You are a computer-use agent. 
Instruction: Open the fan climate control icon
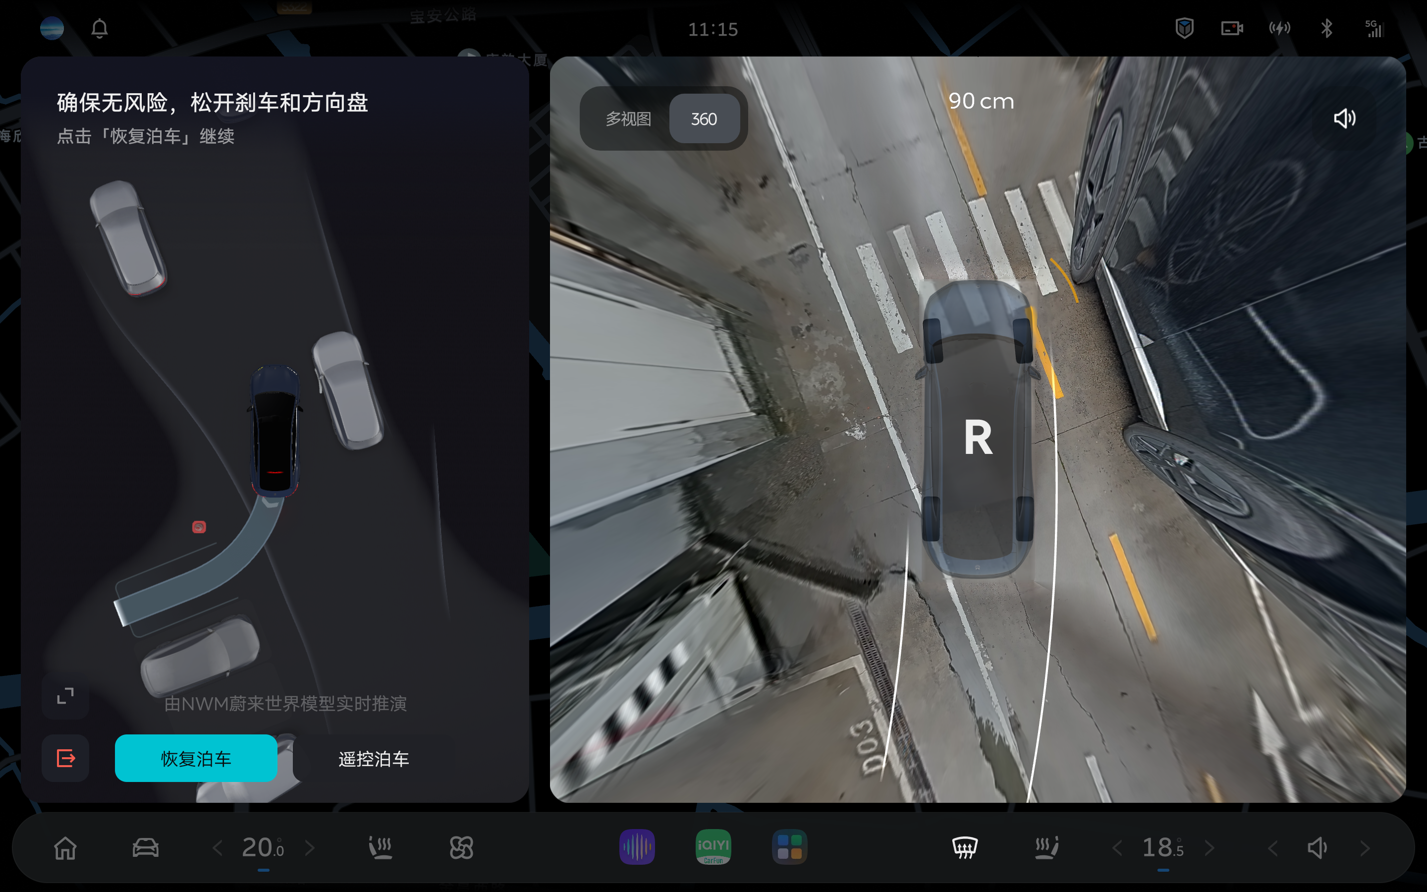461,848
